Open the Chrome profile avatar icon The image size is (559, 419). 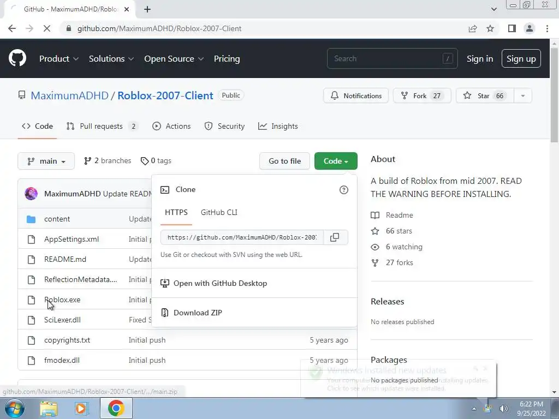tap(530, 28)
